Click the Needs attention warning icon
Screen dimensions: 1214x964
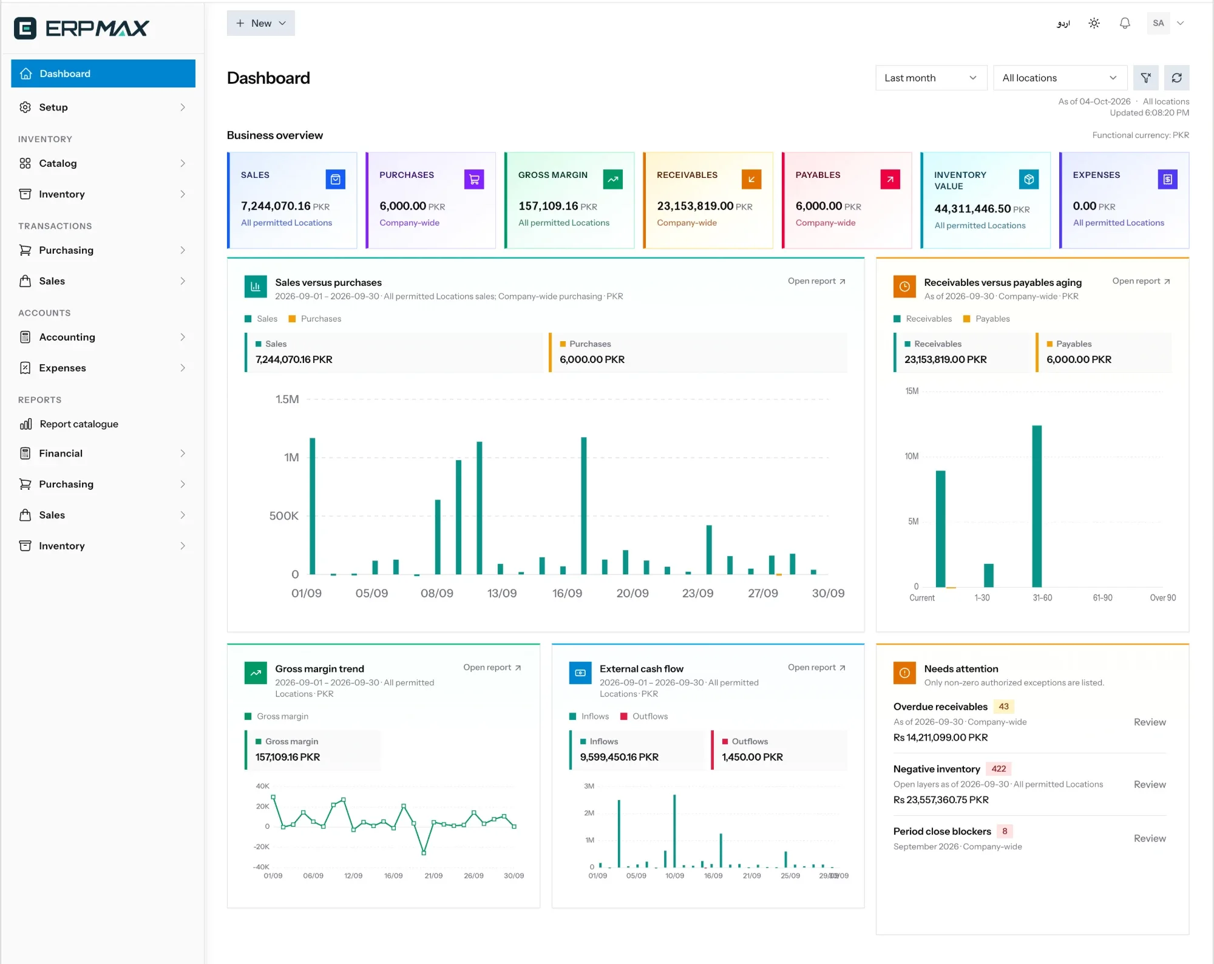904,673
